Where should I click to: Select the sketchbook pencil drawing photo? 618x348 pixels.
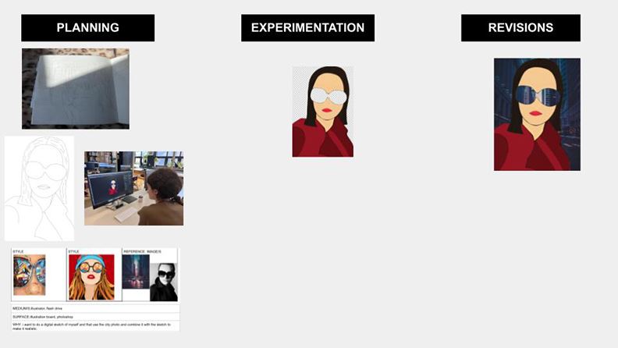pyautogui.click(x=76, y=88)
